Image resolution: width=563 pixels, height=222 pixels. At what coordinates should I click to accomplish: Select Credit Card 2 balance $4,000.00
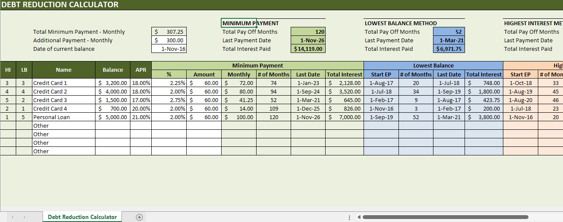point(113,91)
